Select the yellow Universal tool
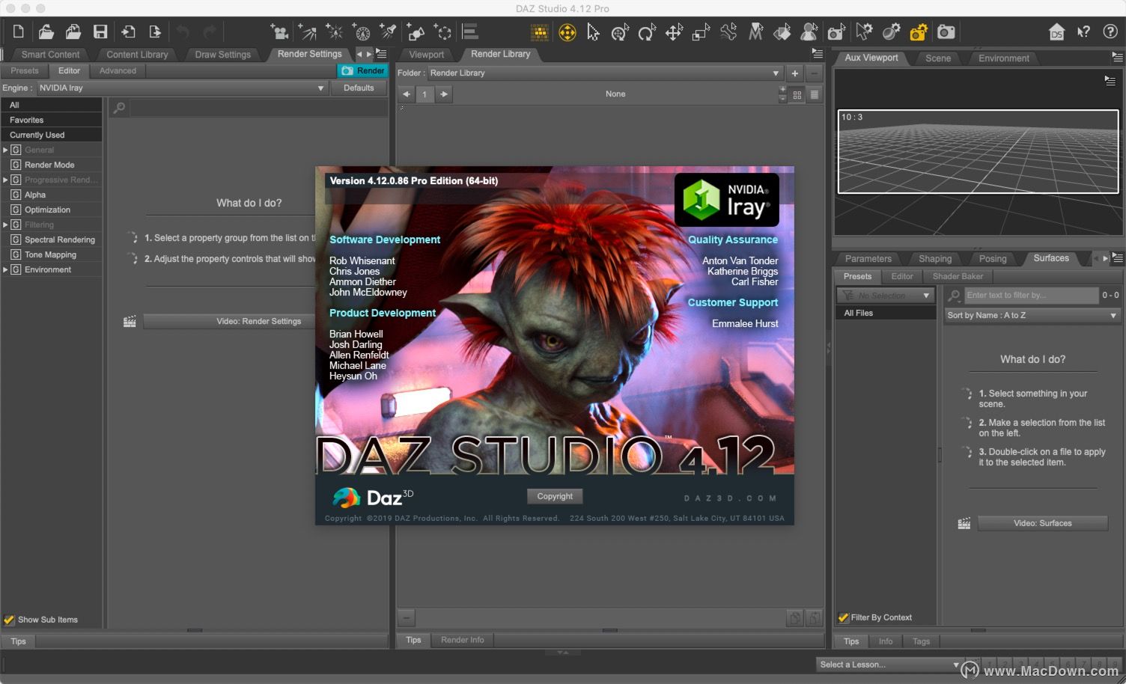 [x=567, y=32]
